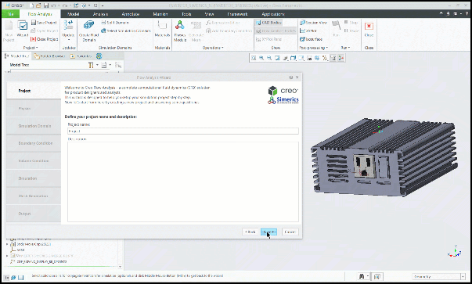The width and height of the screenshot is (472, 284).
Task: Select the Simulation Domain wizard step
Action: point(34,126)
